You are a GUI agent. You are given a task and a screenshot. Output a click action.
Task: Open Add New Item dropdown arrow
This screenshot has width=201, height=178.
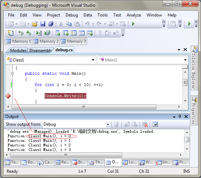(28, 24)
